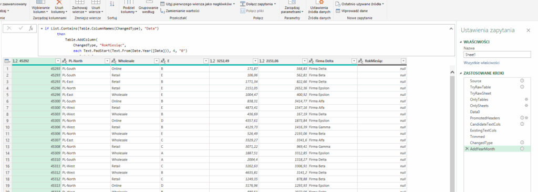Click data type icon of the Firma Delta column

pos(312,61)
